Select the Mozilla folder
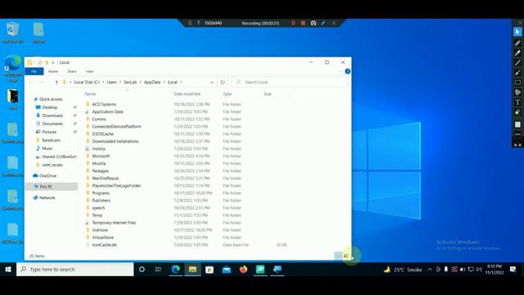Screen dimensions: 524x295 (98, 164)
